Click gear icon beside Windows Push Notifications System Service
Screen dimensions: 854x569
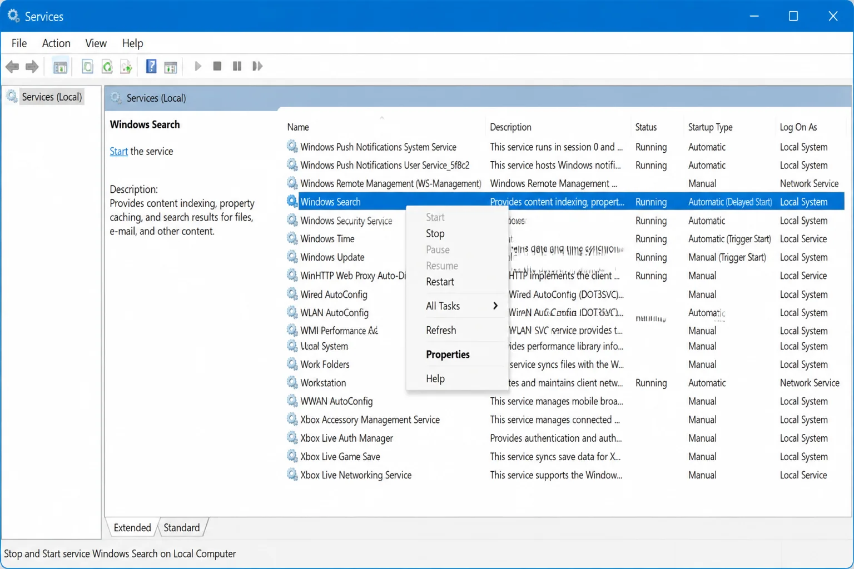(292, 147)
